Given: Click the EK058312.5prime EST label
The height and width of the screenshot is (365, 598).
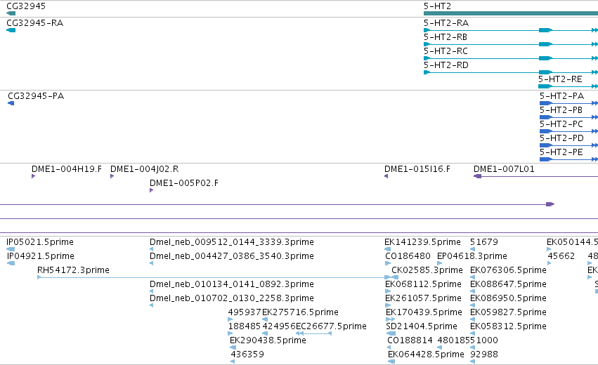Looking at the screenshot, I should (508, 326).
